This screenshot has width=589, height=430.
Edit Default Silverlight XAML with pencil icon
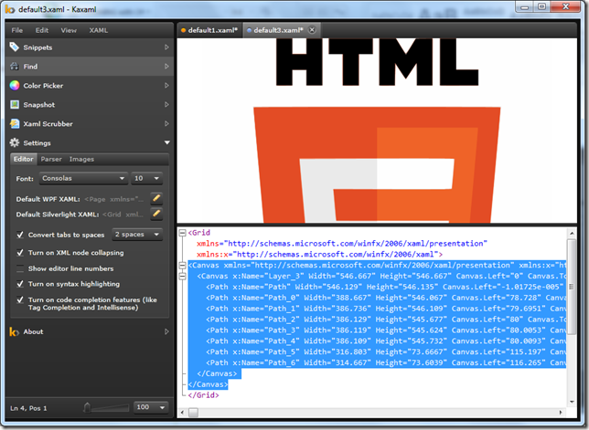pos(156,215)
